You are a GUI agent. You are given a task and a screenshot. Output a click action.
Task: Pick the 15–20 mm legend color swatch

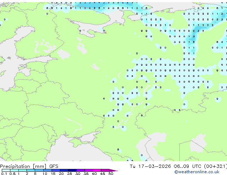(56, 170)
